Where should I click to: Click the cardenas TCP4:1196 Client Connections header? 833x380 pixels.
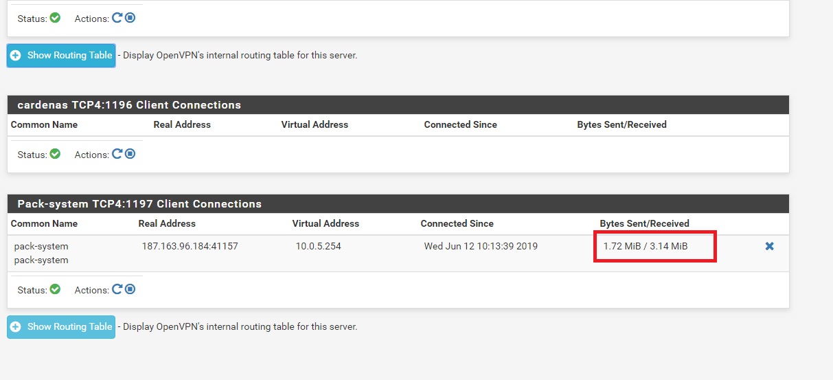[x=129, y=105]
